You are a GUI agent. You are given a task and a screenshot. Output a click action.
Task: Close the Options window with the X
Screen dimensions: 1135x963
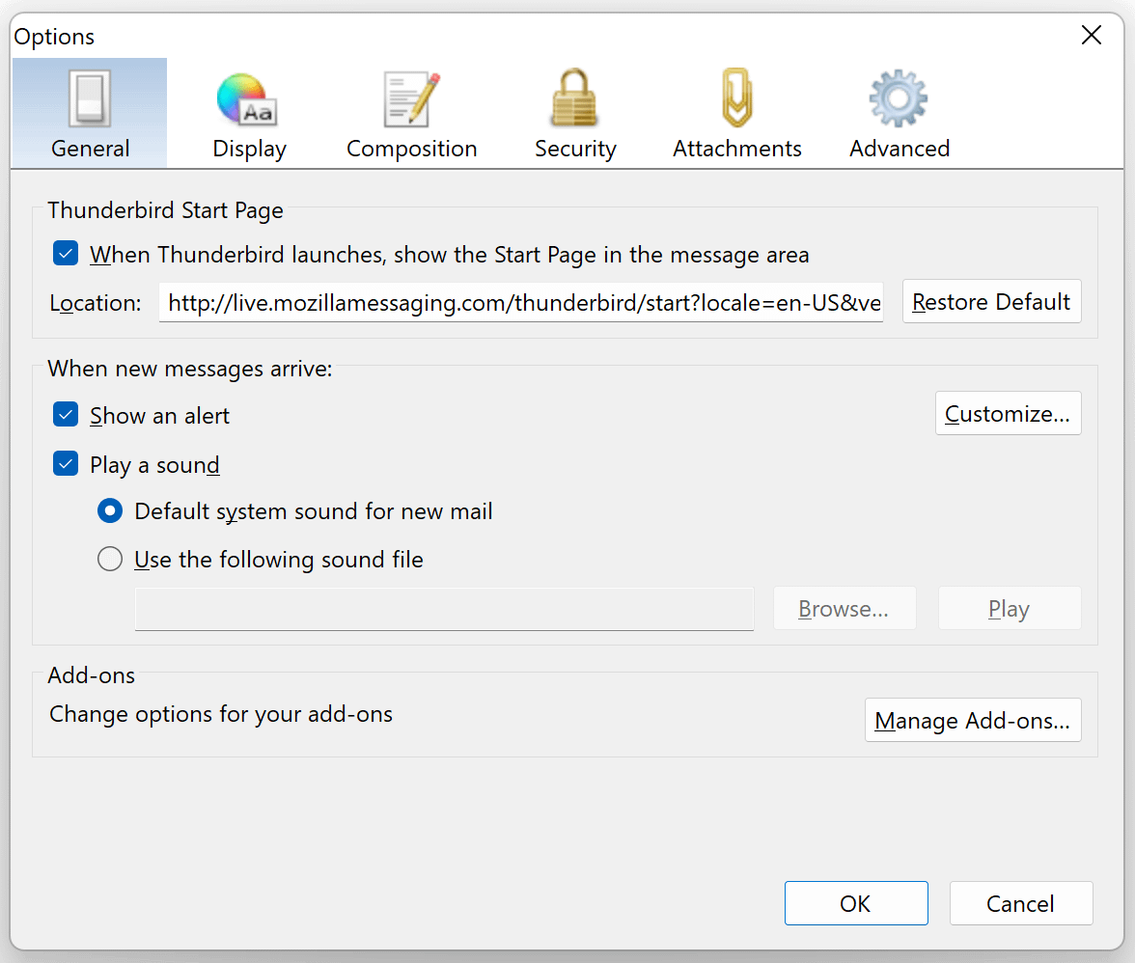tap(1092, 36)
